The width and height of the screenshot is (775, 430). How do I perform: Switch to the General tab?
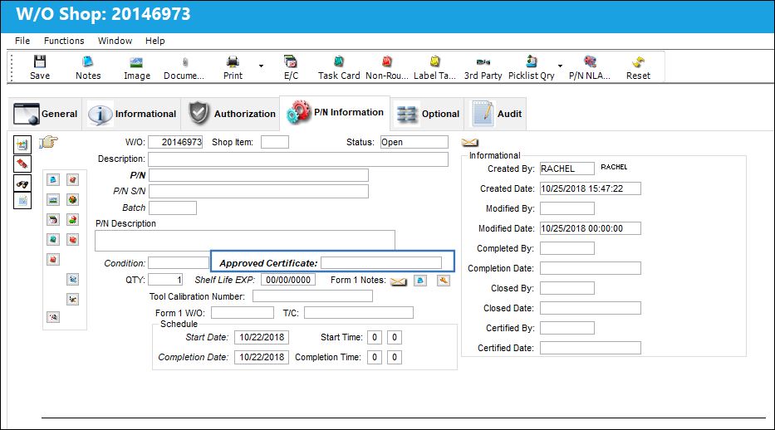coord(46,114)
